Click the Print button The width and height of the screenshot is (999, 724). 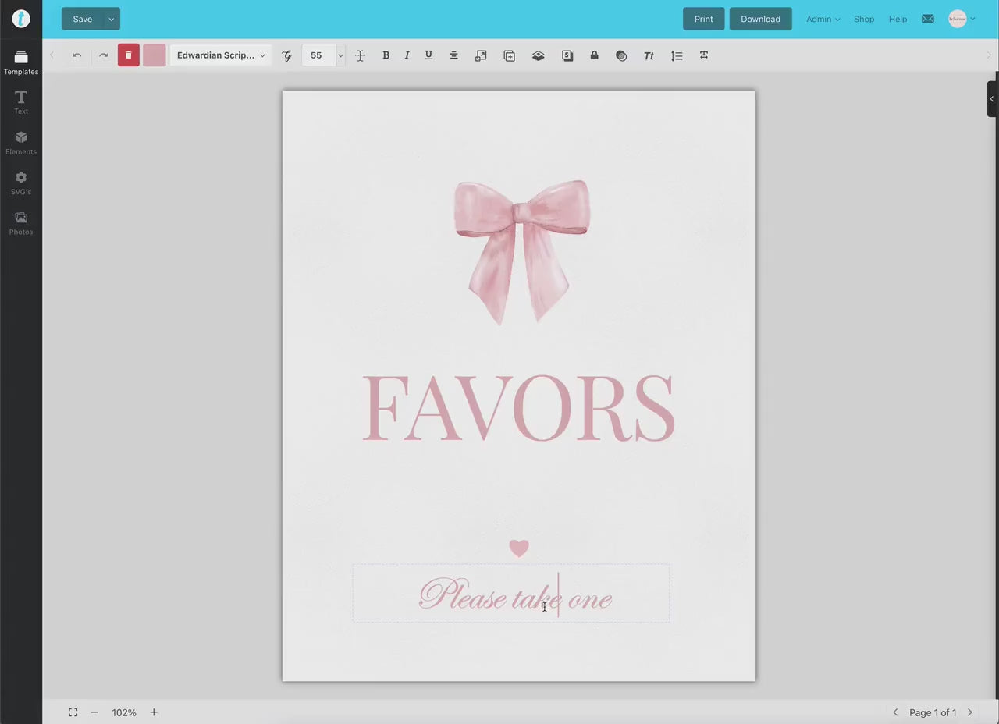[704, 19]
